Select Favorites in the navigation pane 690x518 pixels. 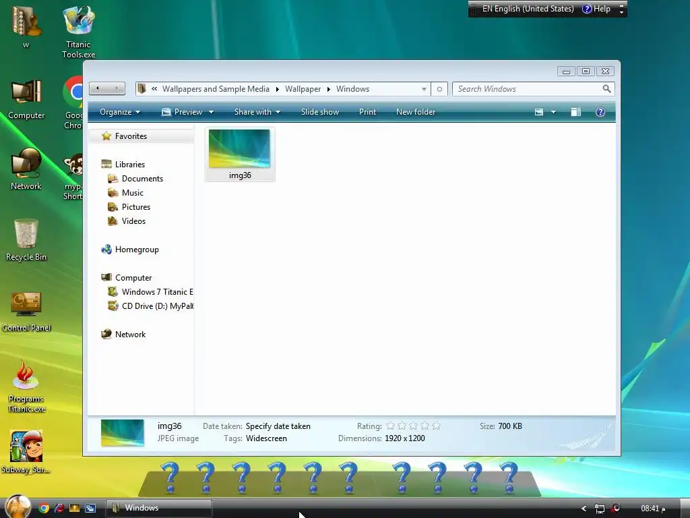[131, 136]
